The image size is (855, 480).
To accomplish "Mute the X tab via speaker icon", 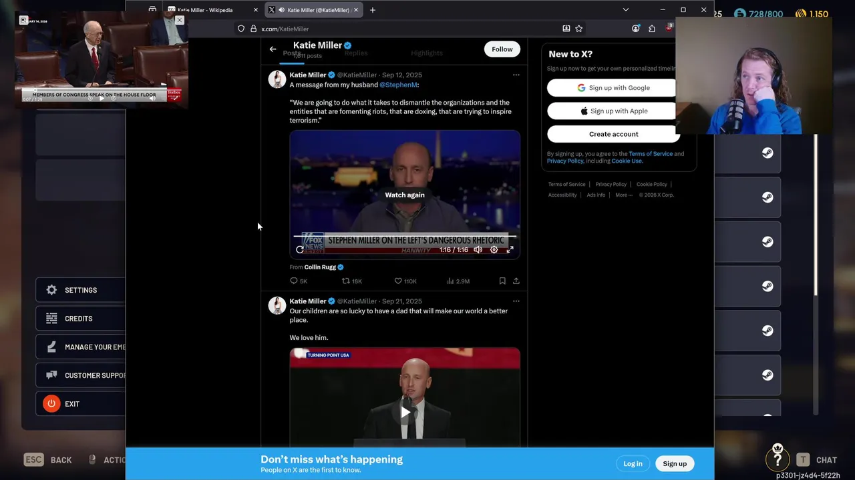I will coord(281,10).
